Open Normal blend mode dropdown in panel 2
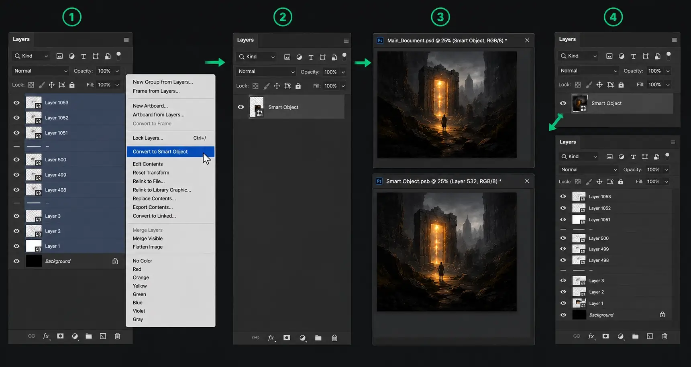The image size is (691, 367). pyautogui.click(x=266, y=72)
